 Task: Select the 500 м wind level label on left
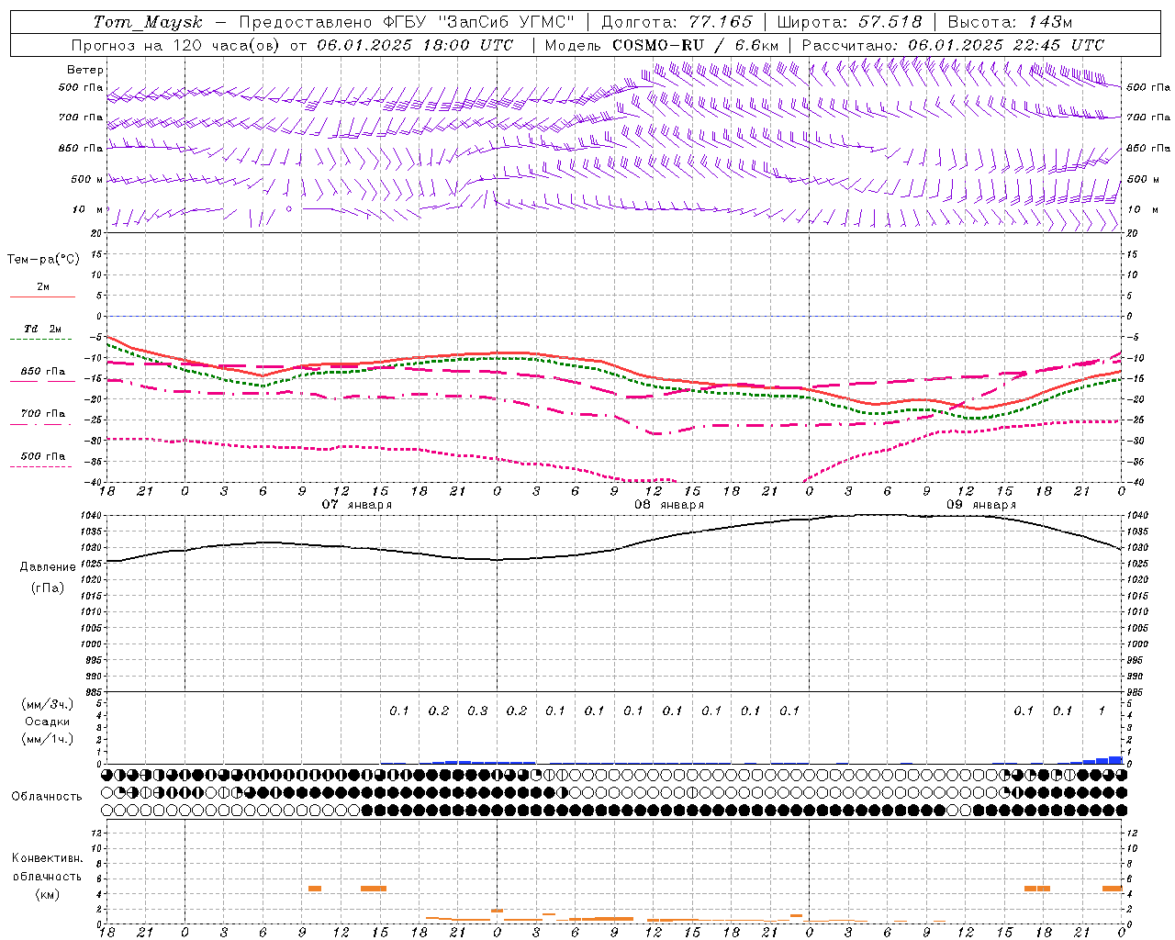pyautogui.click(x=87, y=179)
